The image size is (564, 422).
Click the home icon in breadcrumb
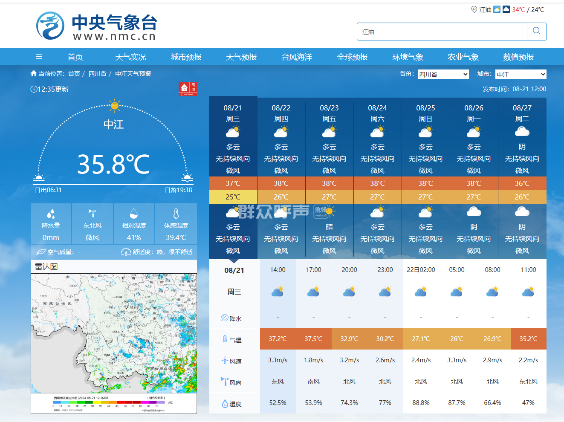point(34,74)
